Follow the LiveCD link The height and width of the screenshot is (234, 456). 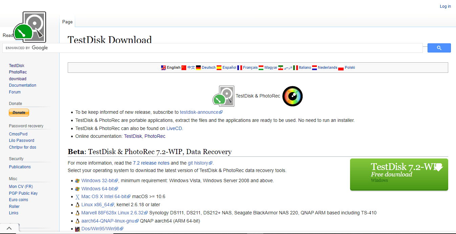(x=174, y=128)
